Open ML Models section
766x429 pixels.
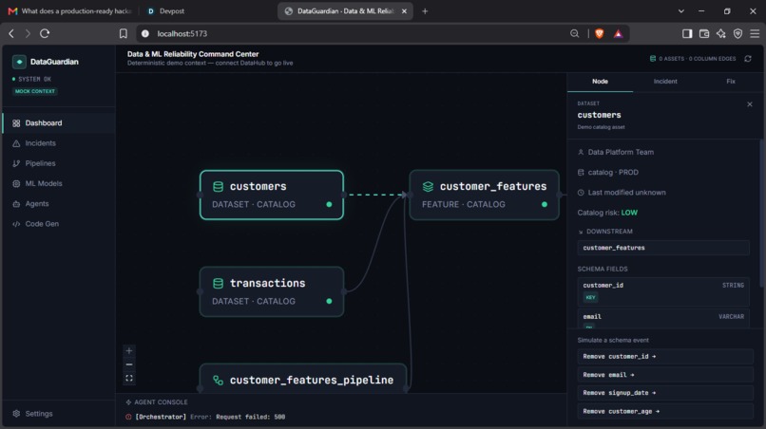(x=59, y=183)
